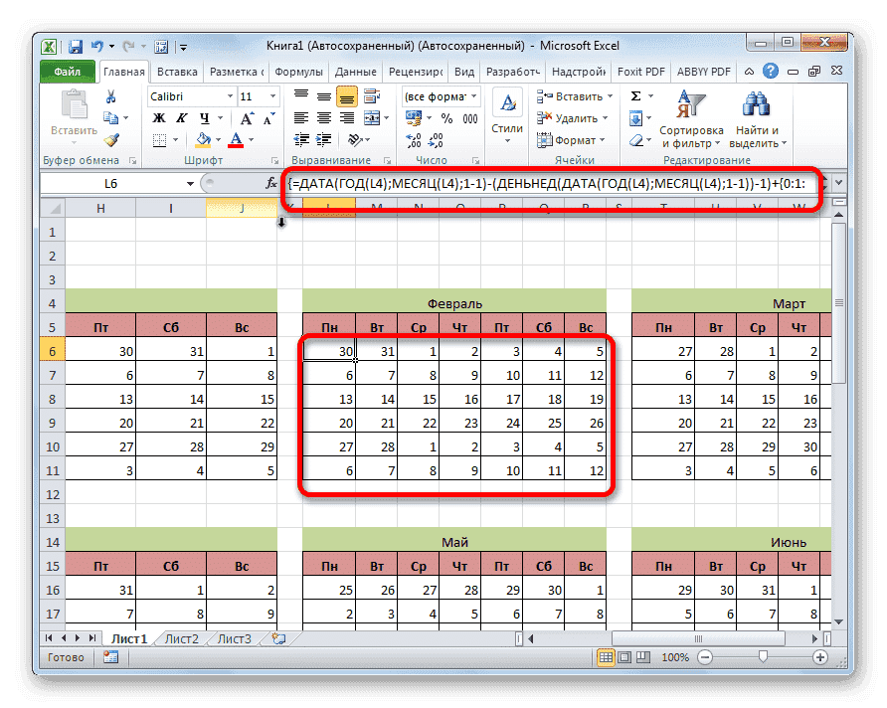887x708 pixels.
Task: Toggle italic formatting (К)
Action: (x=181, y=118)
